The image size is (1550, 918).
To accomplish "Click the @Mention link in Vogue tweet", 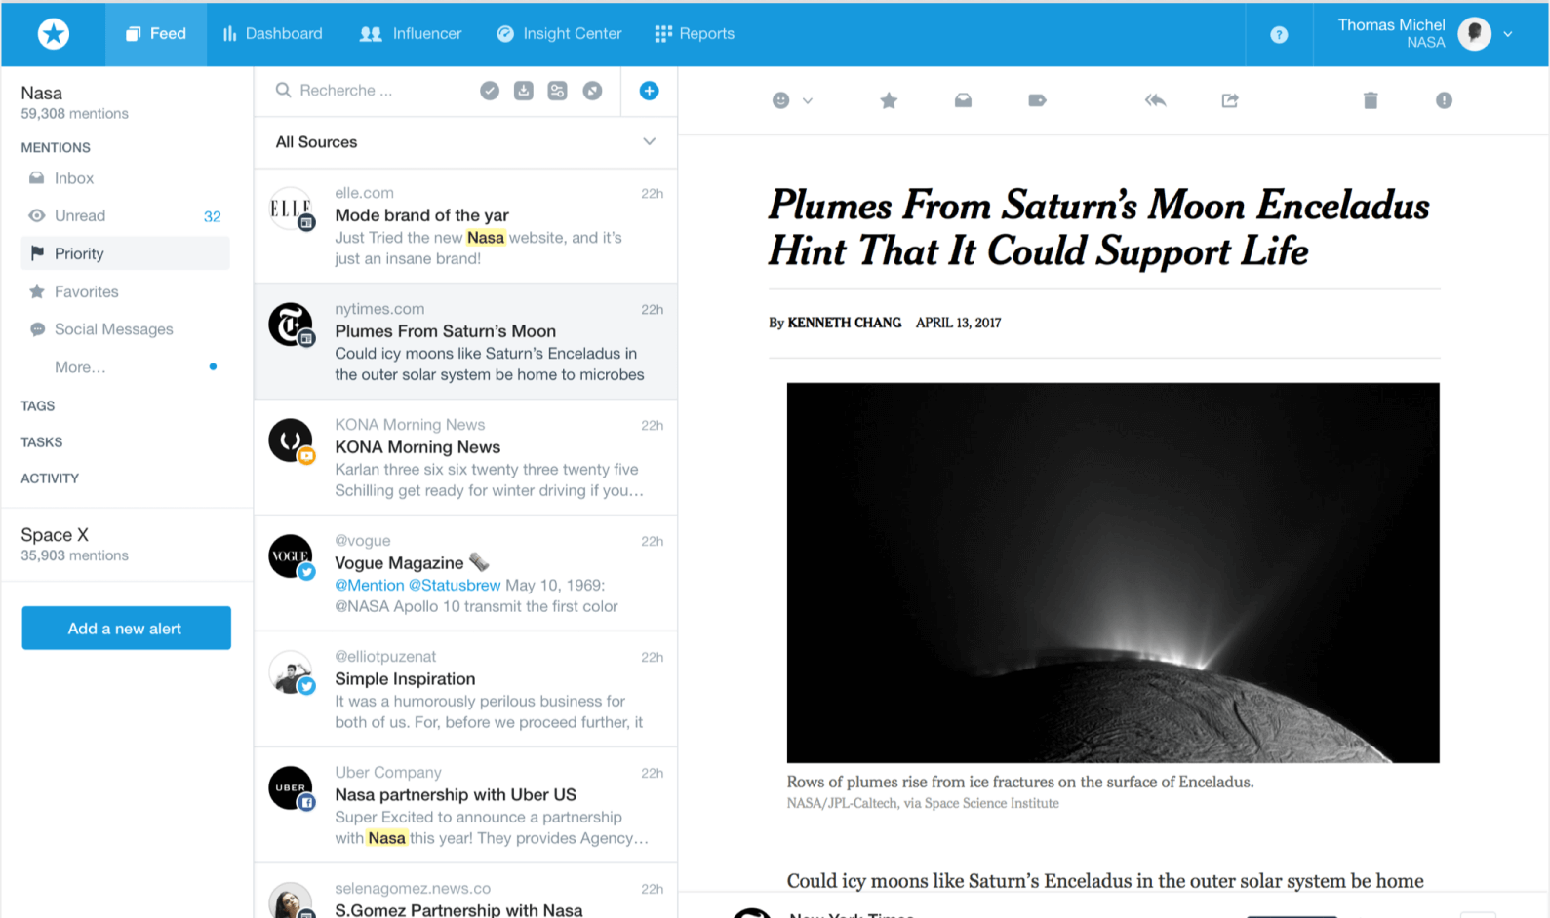I will [x=370, y=585].
